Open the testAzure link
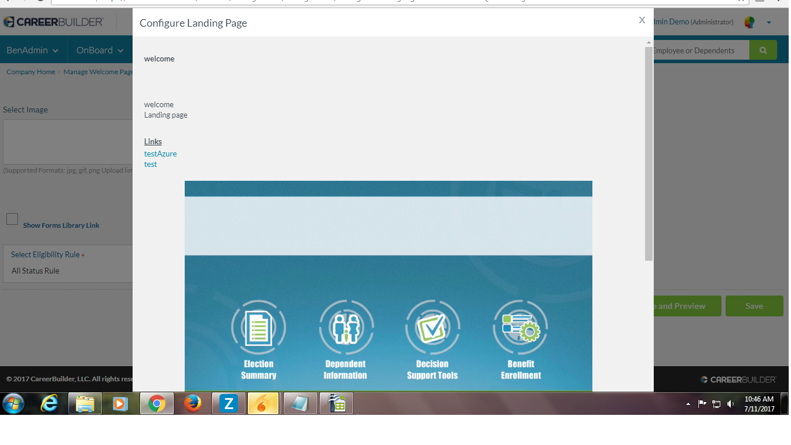 click(160, 154)
